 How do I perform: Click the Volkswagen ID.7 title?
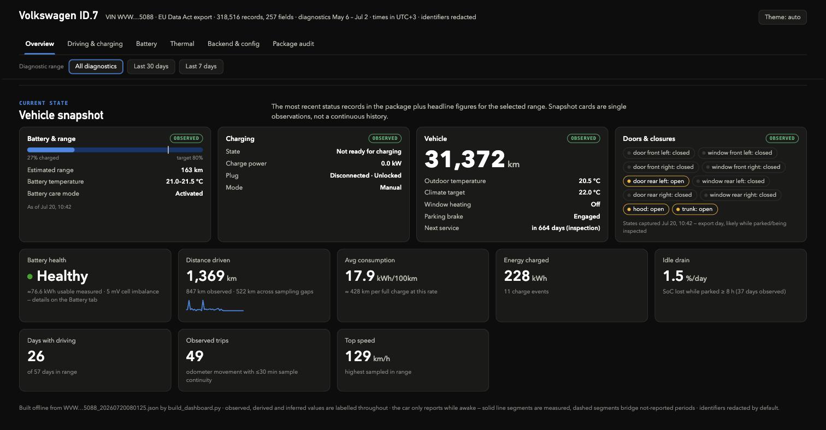click(x=58, y=16)
